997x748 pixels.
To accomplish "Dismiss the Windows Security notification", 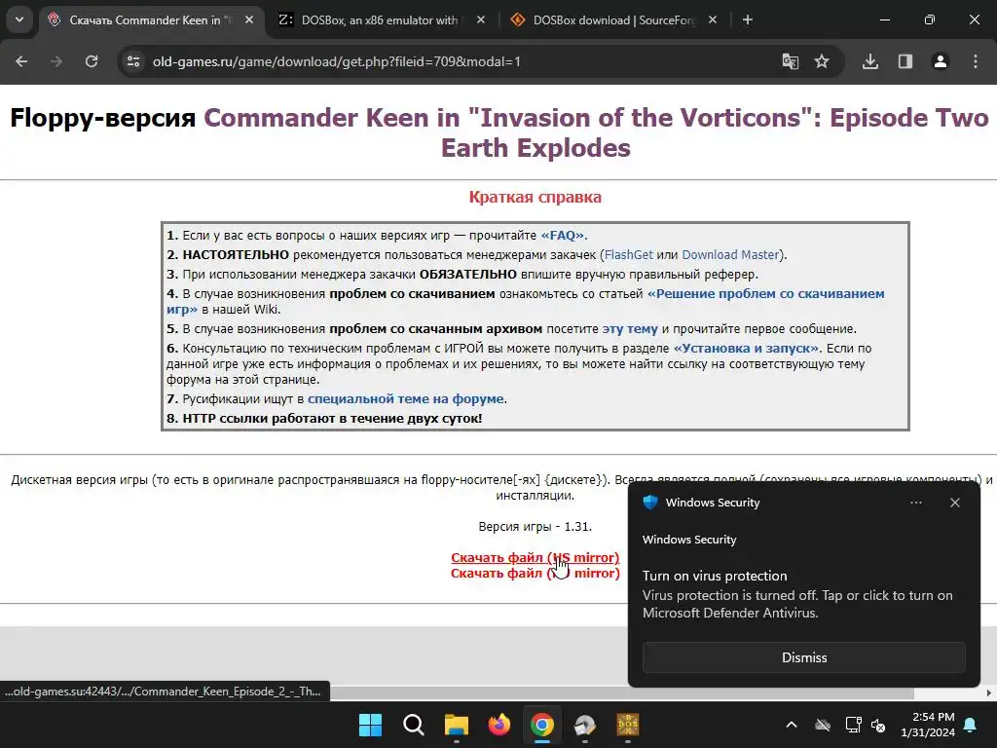I will [803, 657].
